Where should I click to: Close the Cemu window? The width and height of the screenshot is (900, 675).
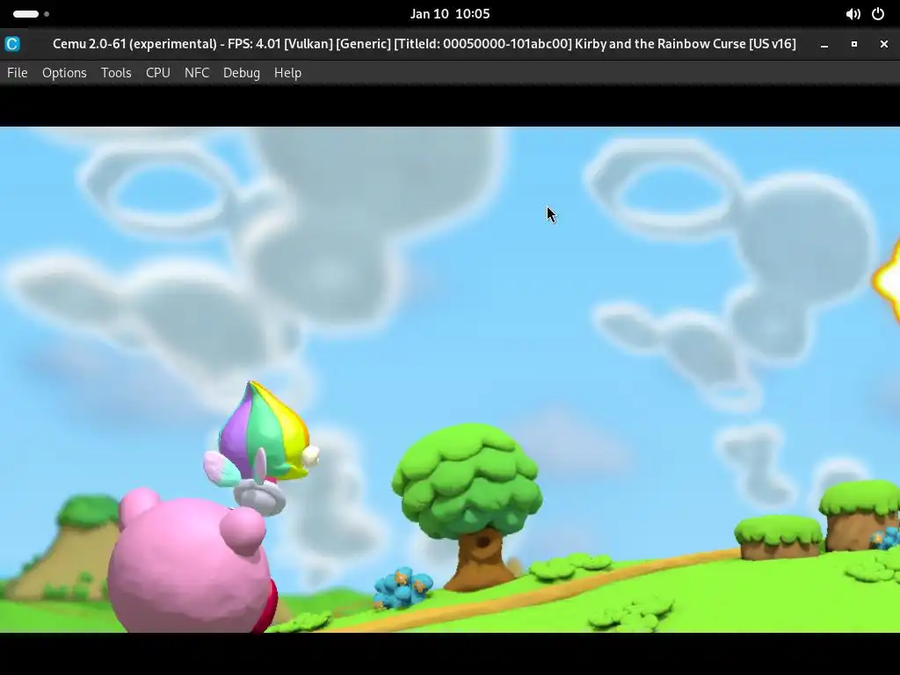click(884, 44)
